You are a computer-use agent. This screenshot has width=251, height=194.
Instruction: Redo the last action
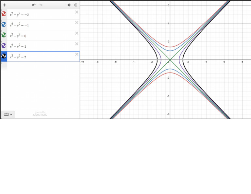pyautogui.click(x=41, y=5)
